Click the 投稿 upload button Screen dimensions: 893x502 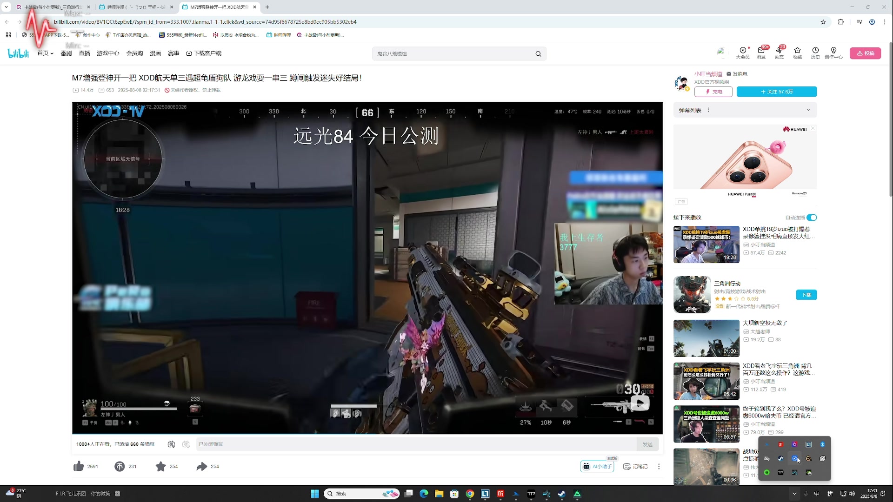click(866, 53)
